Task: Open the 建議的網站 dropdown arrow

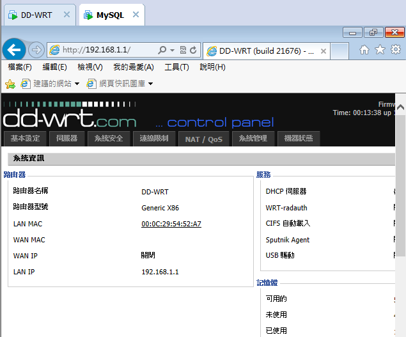Action: pyautogui.click(x=77, y=84)
